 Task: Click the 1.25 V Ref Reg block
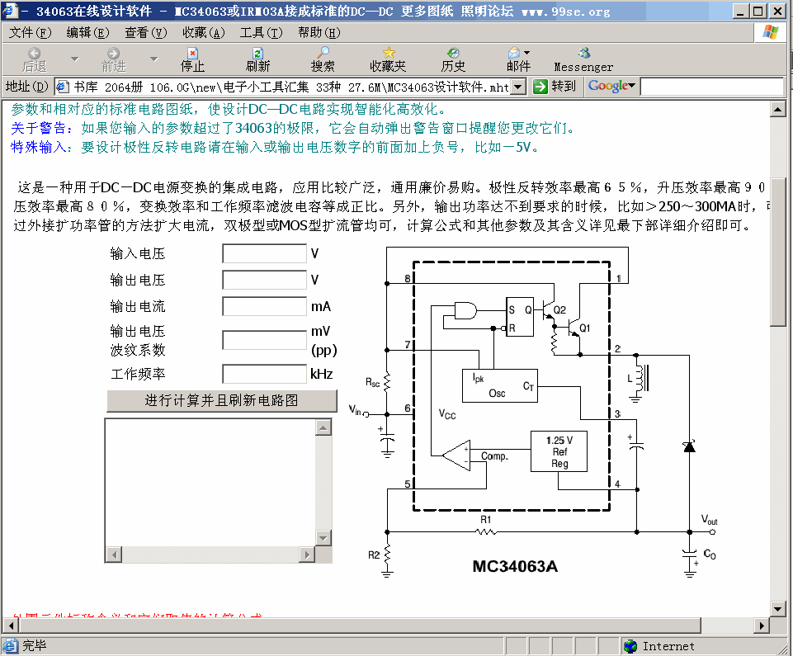(x=559, y=451)
